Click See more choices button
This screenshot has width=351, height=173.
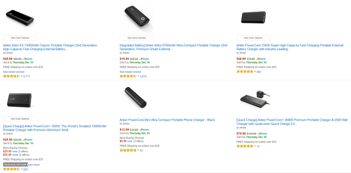pos(136,38)
